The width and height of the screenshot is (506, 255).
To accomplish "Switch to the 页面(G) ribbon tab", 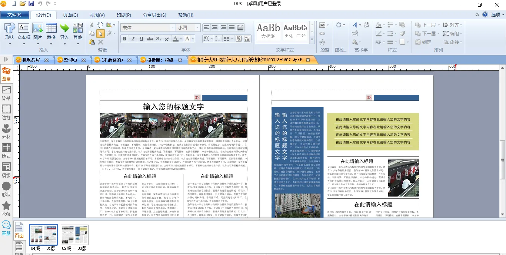I will (x=70, y=15).
